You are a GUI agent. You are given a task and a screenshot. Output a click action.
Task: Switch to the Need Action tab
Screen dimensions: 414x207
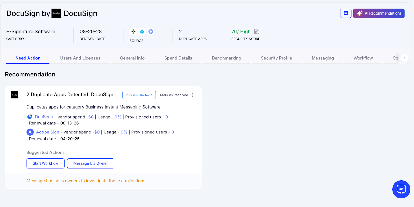(28, 58)
